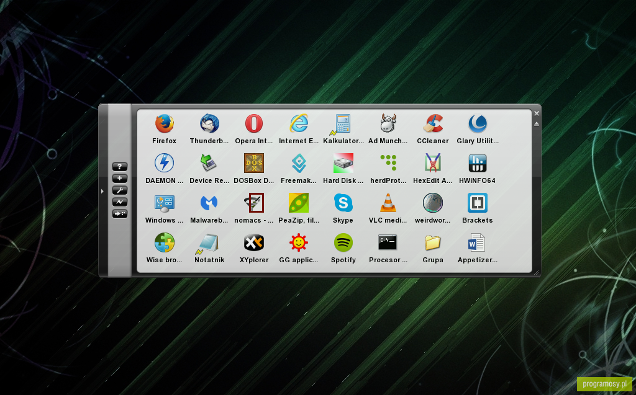Open the Grupa folder group

(433, 242)
